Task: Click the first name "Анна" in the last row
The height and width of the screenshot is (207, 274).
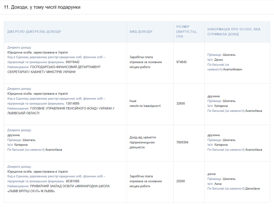Action: [x=218, y=184]
